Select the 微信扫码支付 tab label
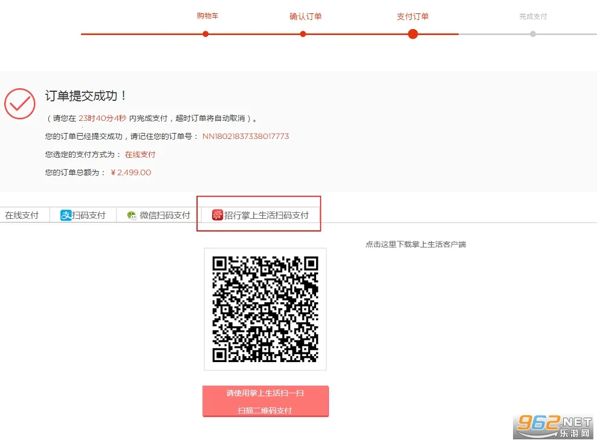This screenshot has height=443, width=597. click(165, 215)
